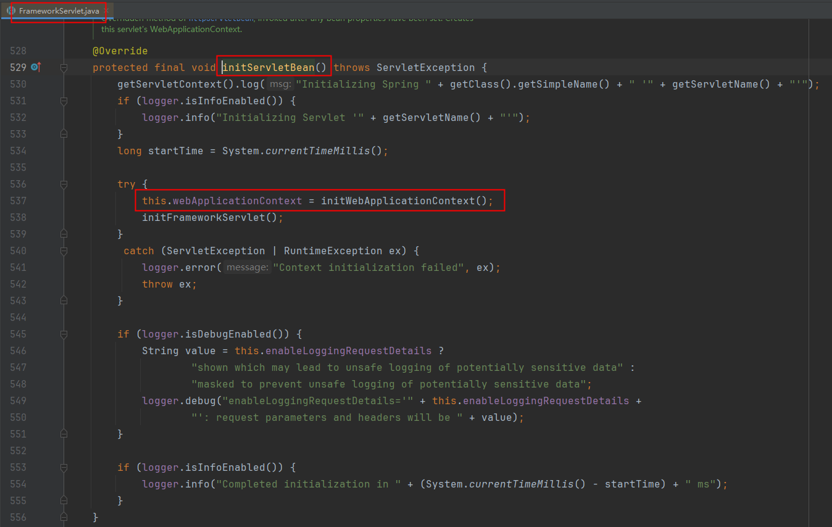Screen dimensions: 832x527
Task: Click the class icon on FrameworkServlet.java tab
Action: tap(12, 11)
